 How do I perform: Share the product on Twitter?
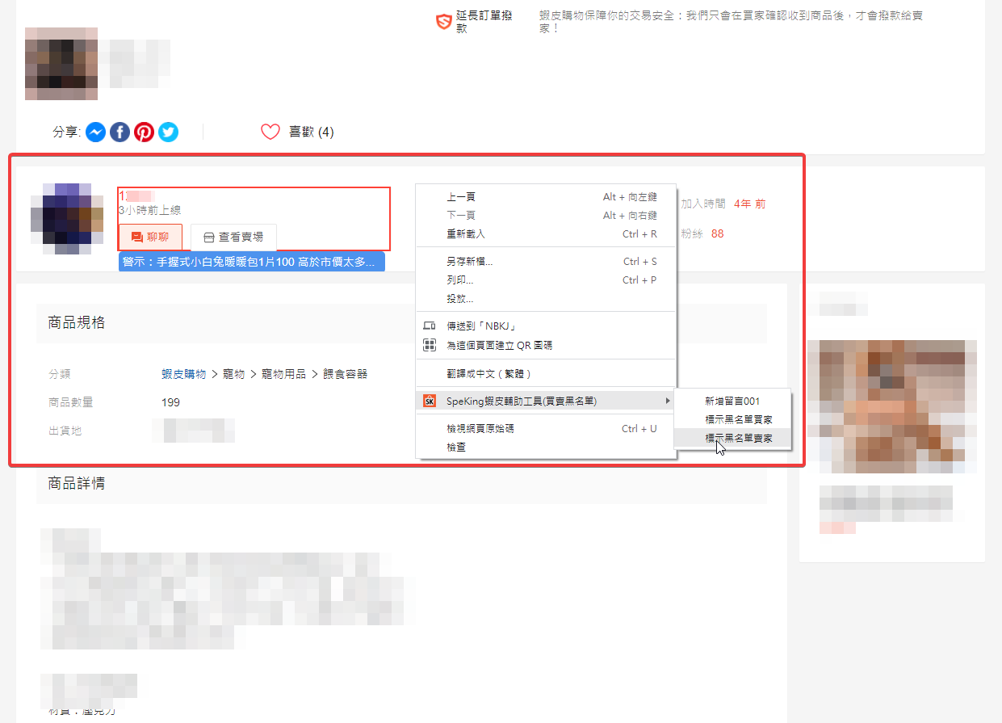[168, 132]
